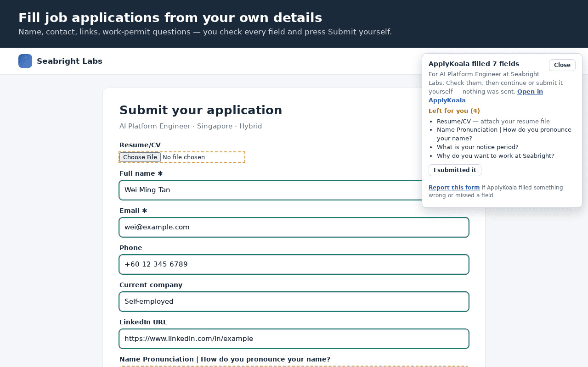Screen dimensions: 588x367
Task: Click 'ApplyKoala filled 7 fields' title
Action: click(474, 64)
